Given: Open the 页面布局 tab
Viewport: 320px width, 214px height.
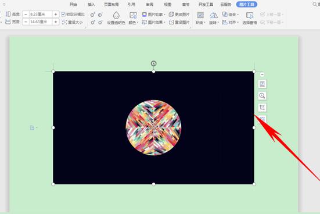Looking at the screenshot, I should [111, 5].
